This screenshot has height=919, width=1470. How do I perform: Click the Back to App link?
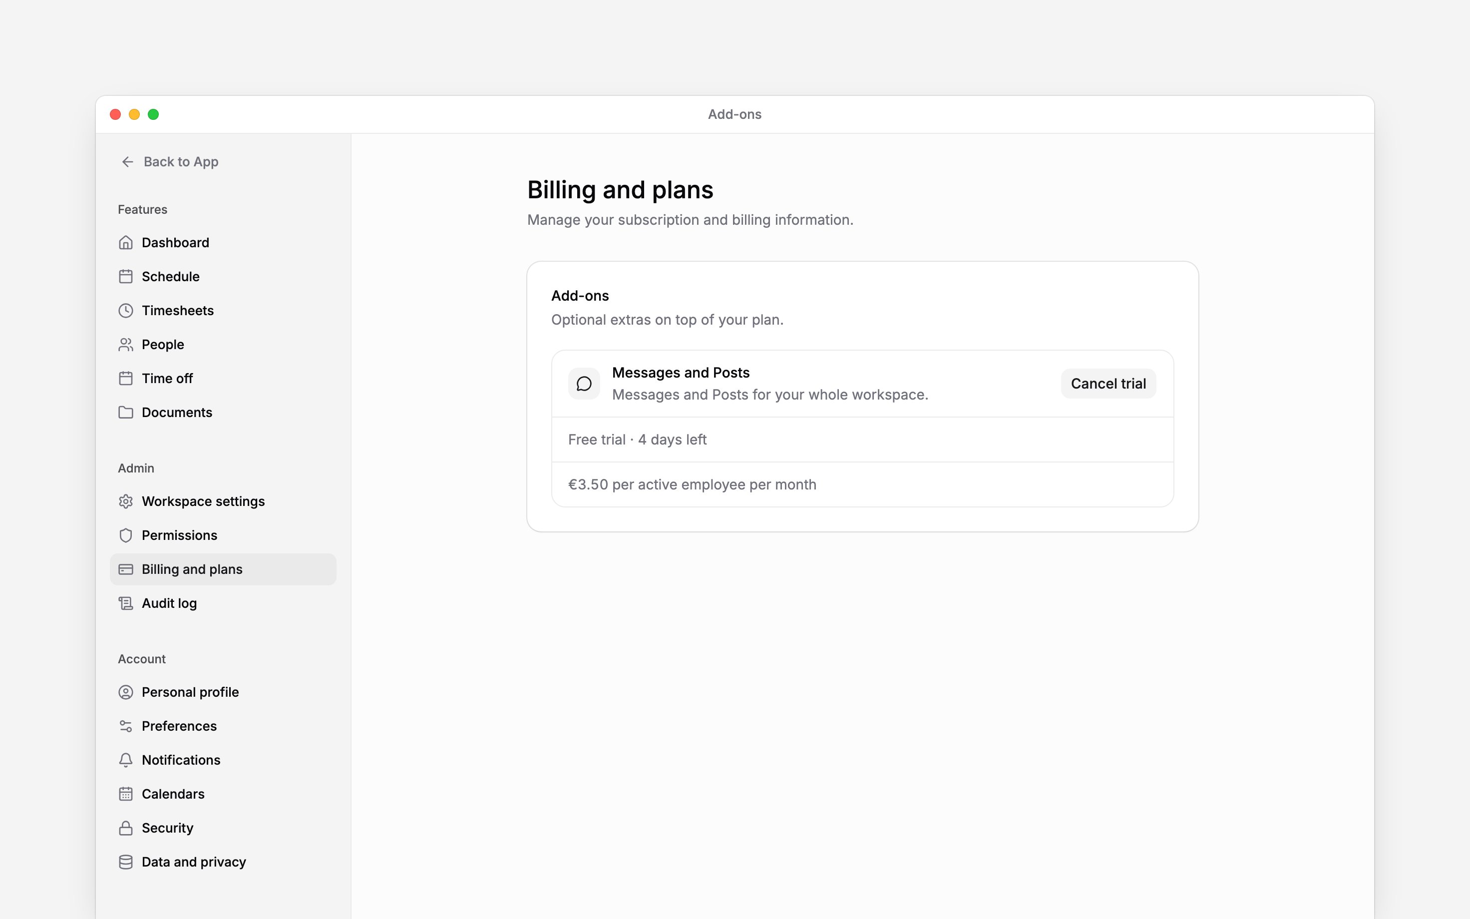[x=170, y=162]
